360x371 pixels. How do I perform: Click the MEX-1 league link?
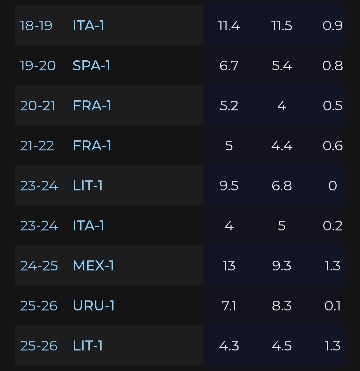(x=93, y=266)
